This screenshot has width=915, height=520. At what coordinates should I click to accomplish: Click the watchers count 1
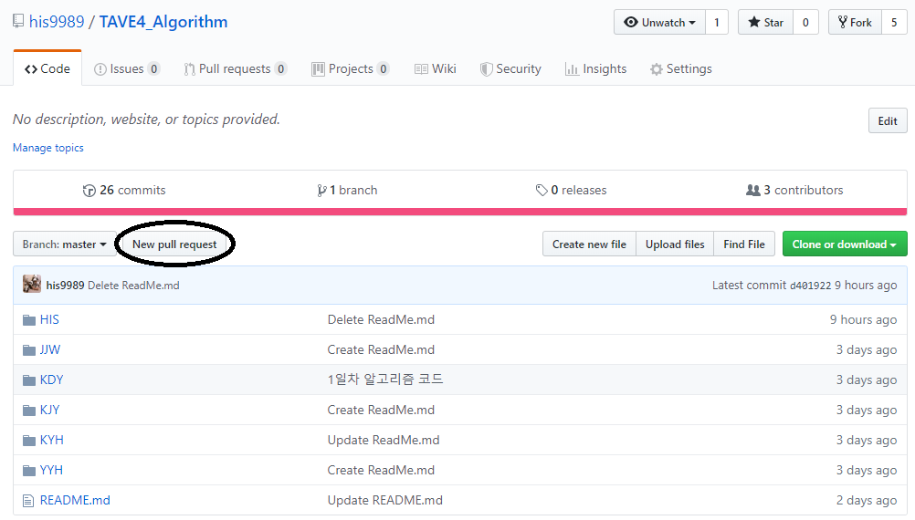[717, 22]
